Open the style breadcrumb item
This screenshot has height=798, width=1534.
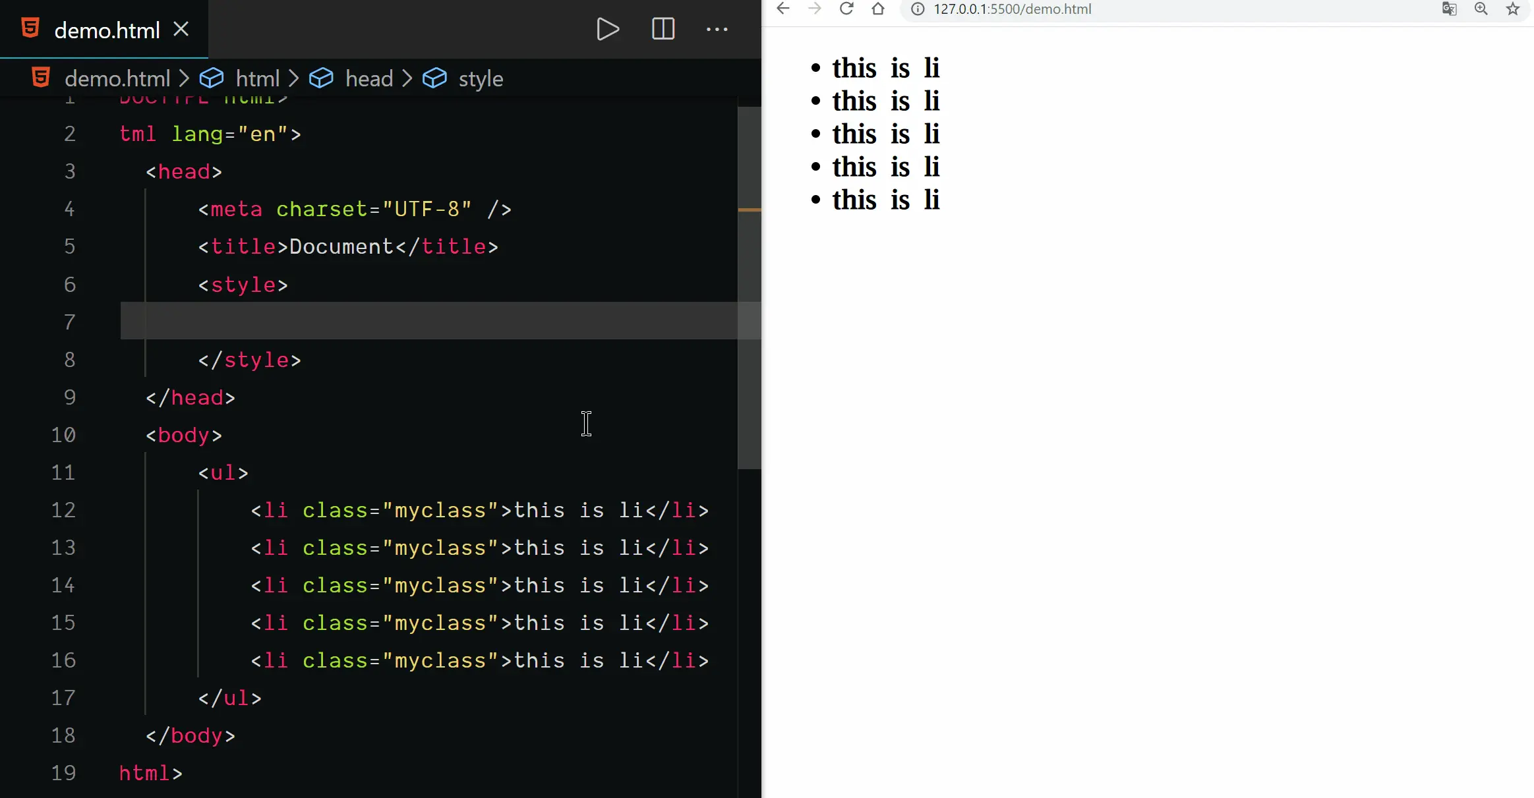[x=480, y=79]
